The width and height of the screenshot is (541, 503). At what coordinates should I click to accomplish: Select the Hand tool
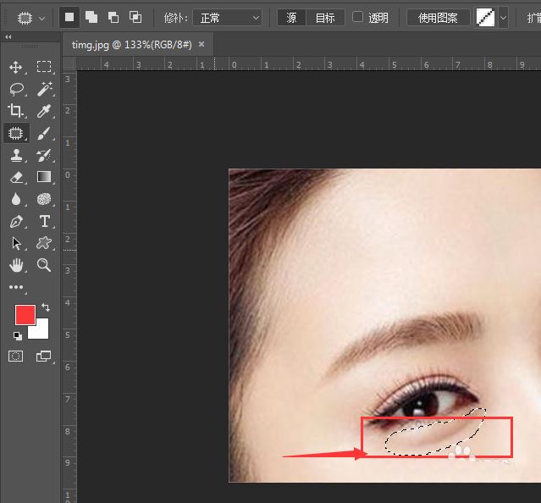tap(16, 265)
